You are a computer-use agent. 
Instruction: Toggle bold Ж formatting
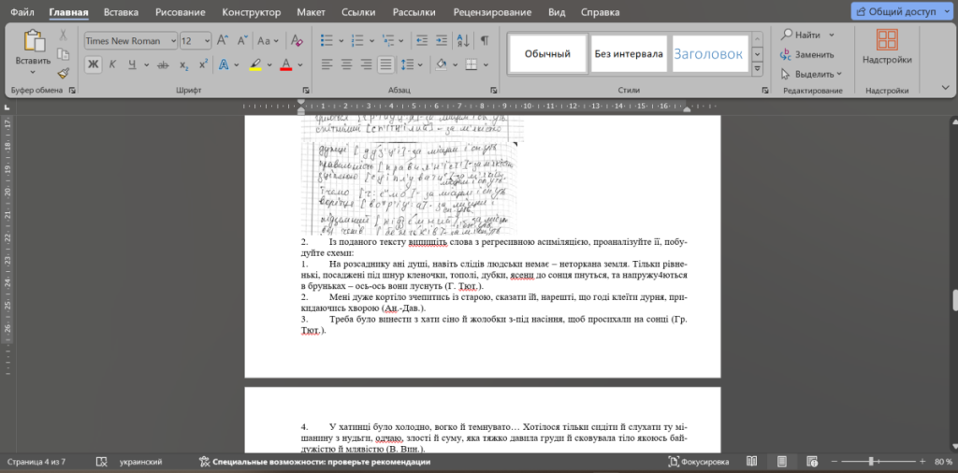[93, 64]
